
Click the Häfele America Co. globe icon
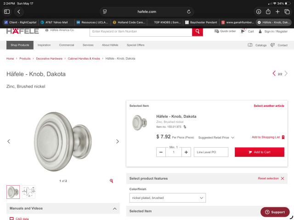(x=47, y=30)
